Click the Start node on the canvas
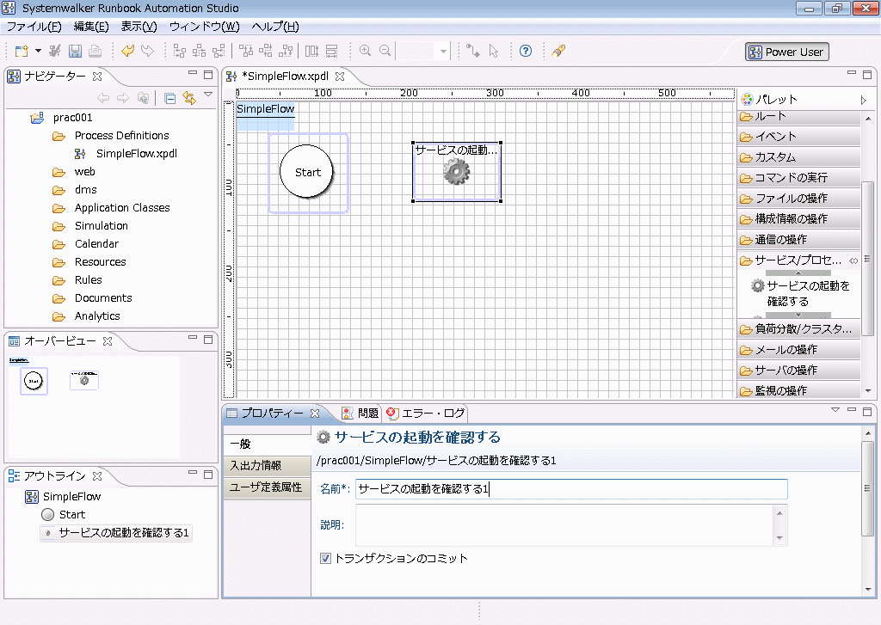 [307, 172]
